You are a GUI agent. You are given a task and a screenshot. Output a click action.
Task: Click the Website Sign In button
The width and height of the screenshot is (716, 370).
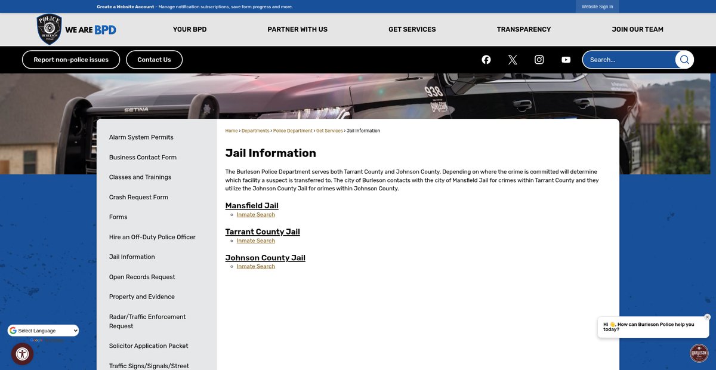[x=597, y=7]
